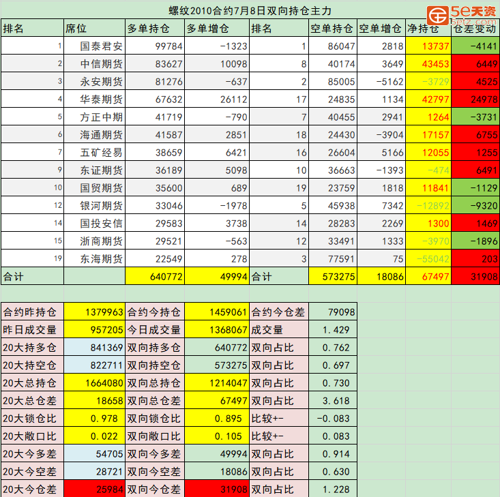Select total net position 67497 in 合计 row
Viewport: 500px width, 497px height.
[x=428, y=276]
